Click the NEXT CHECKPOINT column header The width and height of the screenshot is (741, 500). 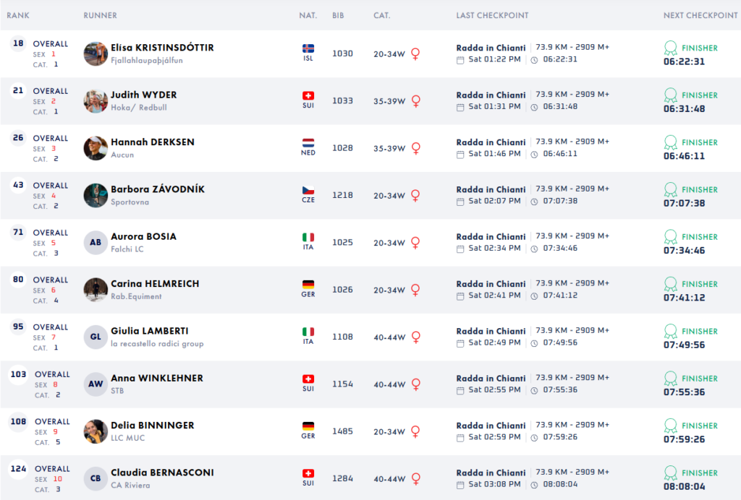click(700, 15)
